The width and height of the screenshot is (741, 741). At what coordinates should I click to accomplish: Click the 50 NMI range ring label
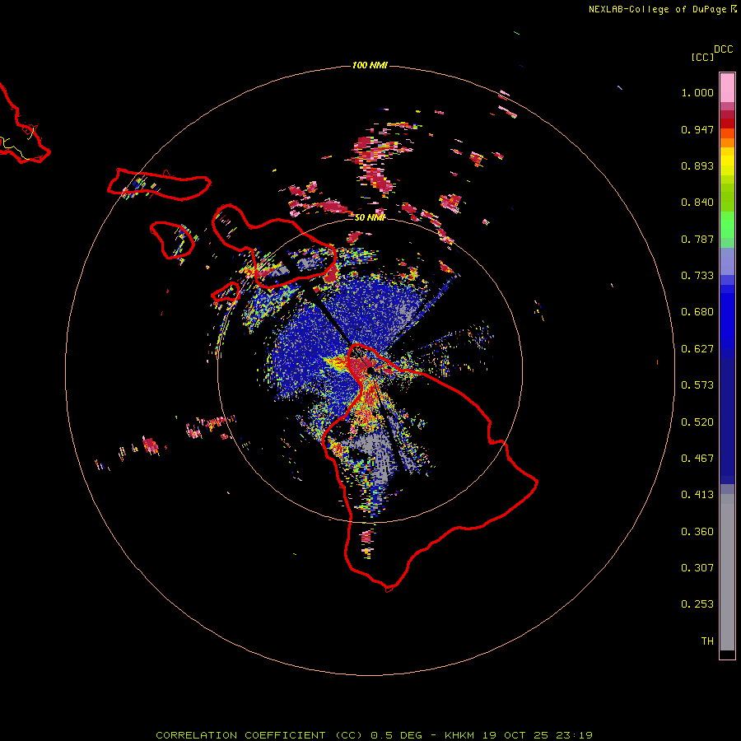click(x=370, y=217)
